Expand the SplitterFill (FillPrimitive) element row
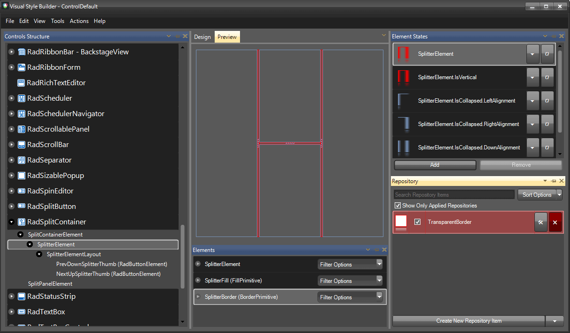 [198, 281]
